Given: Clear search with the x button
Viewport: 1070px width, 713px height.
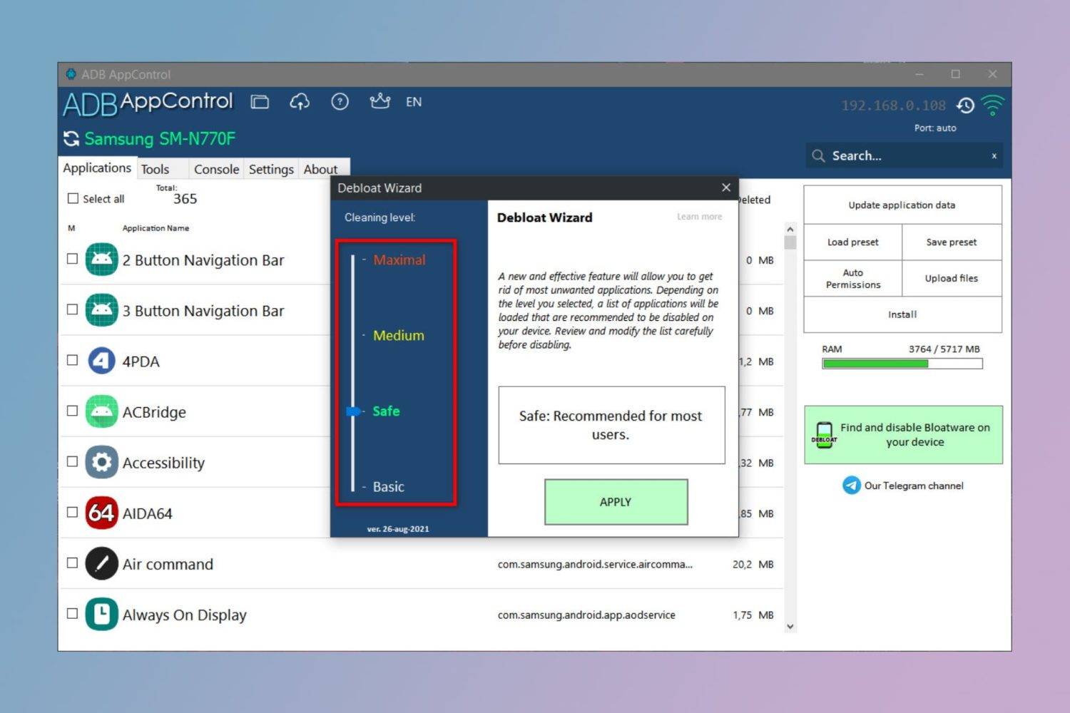Looking at the screenshot, I should coord(994,156).
